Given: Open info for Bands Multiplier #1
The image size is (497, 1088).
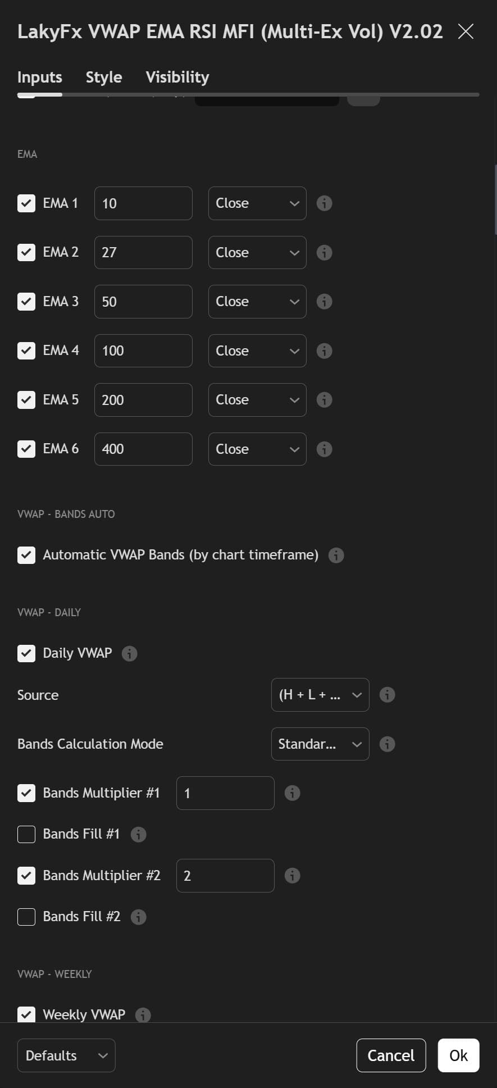Looking at the screenshot, I should [292, 793].
